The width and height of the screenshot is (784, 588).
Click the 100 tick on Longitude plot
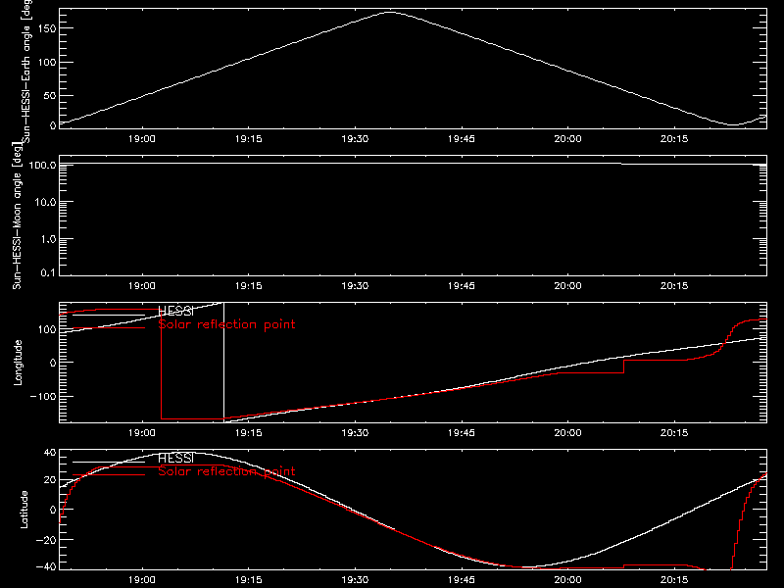[x=47, y=329]
